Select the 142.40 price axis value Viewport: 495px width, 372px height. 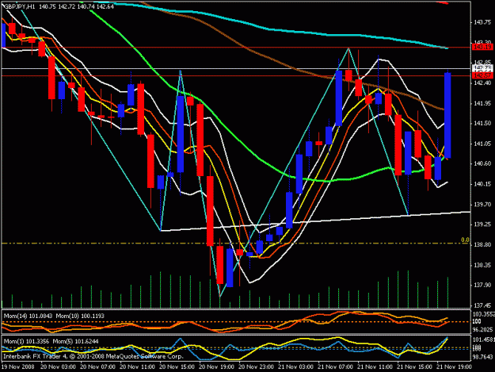(x=482, y=82)
